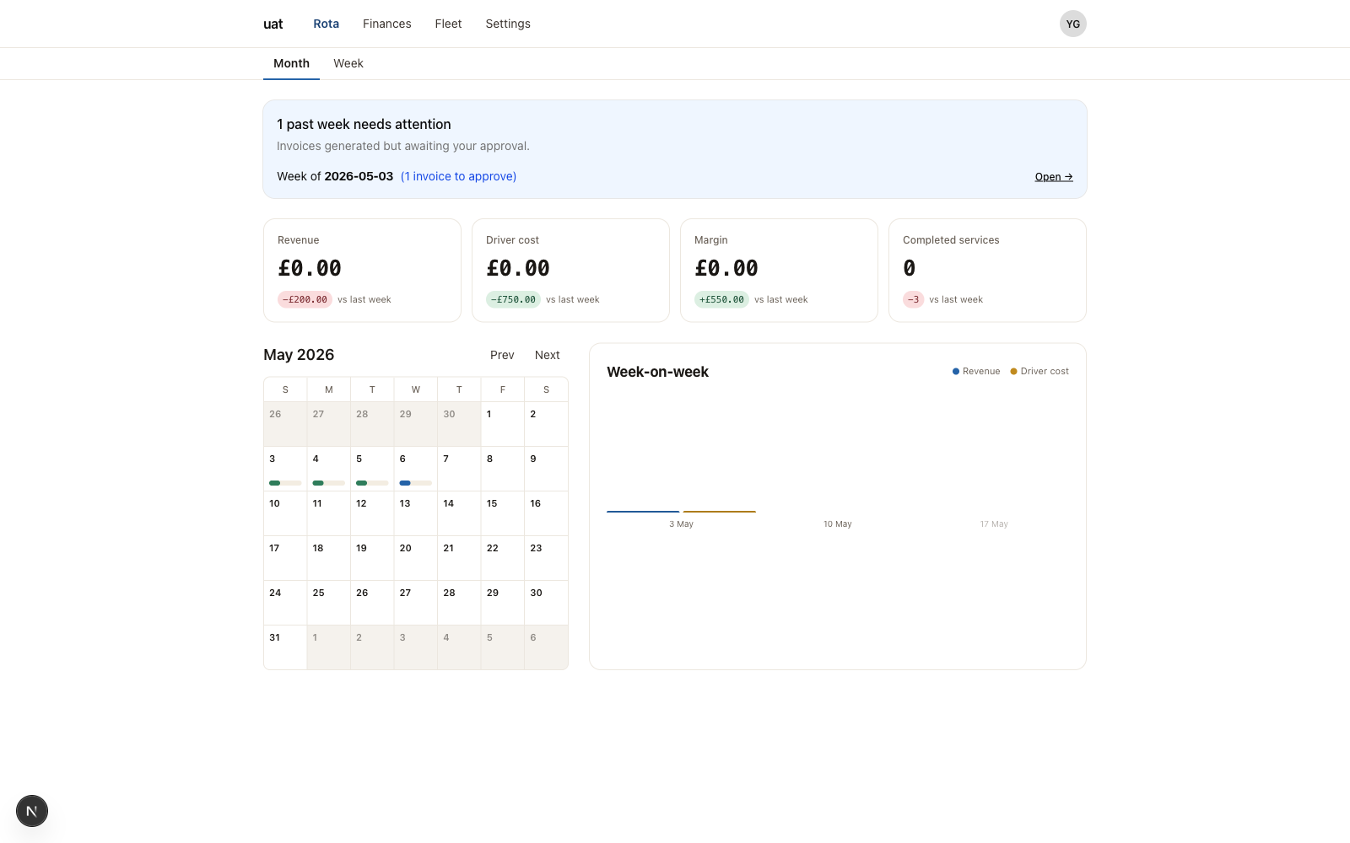Click the 10 May axis label

(x=838, y=524)
